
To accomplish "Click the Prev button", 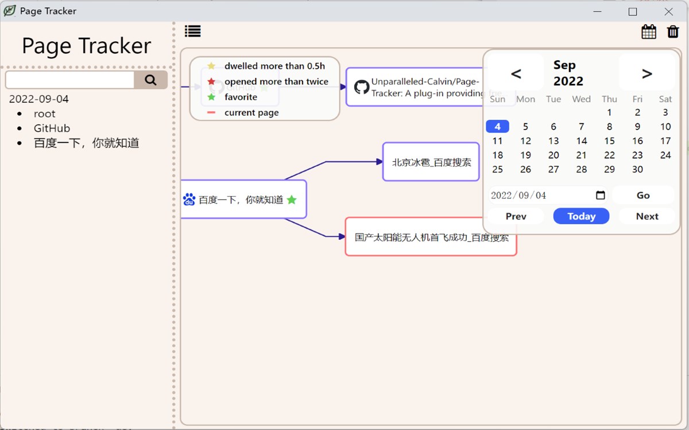I will (516, 216).
